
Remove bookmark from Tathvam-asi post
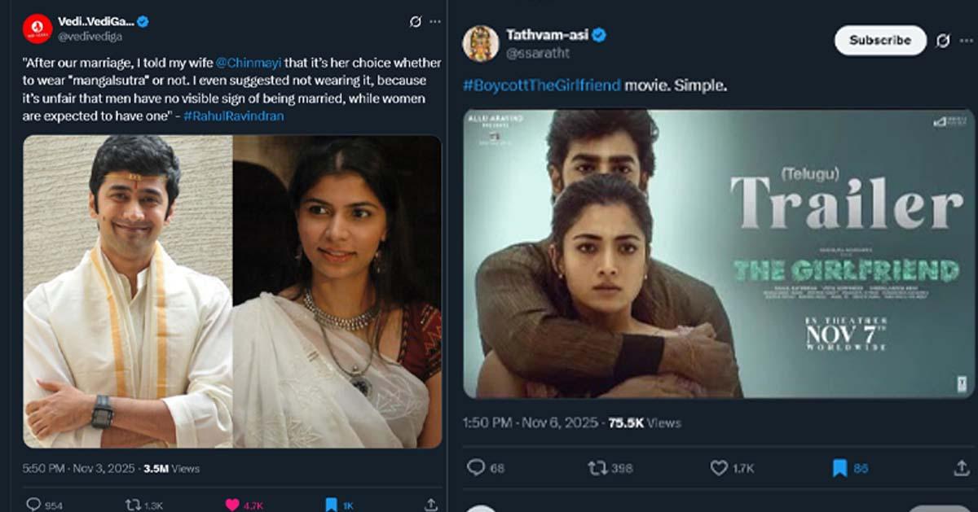839,468
